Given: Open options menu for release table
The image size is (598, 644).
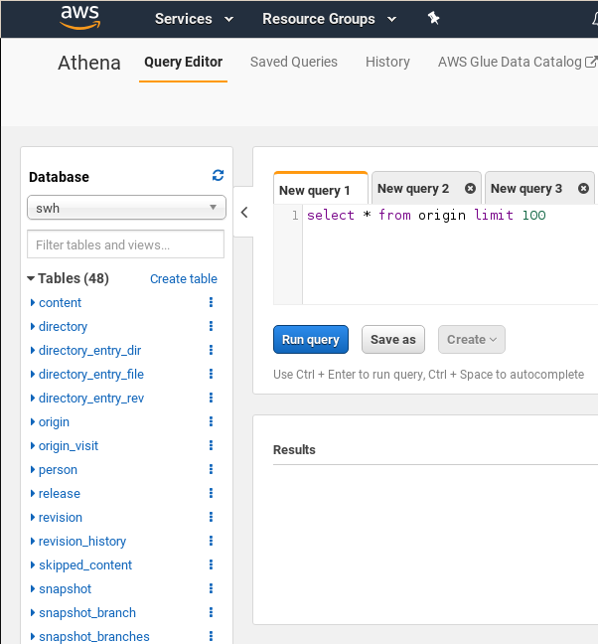Looking at the screenshot, I should click(x=211, y=493).
